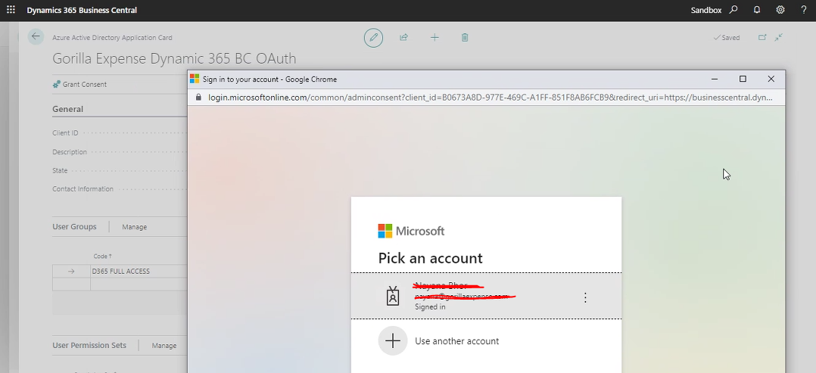816x373 pixels.
Task: Go back with the arrow on card
Action: coord(36,37)
